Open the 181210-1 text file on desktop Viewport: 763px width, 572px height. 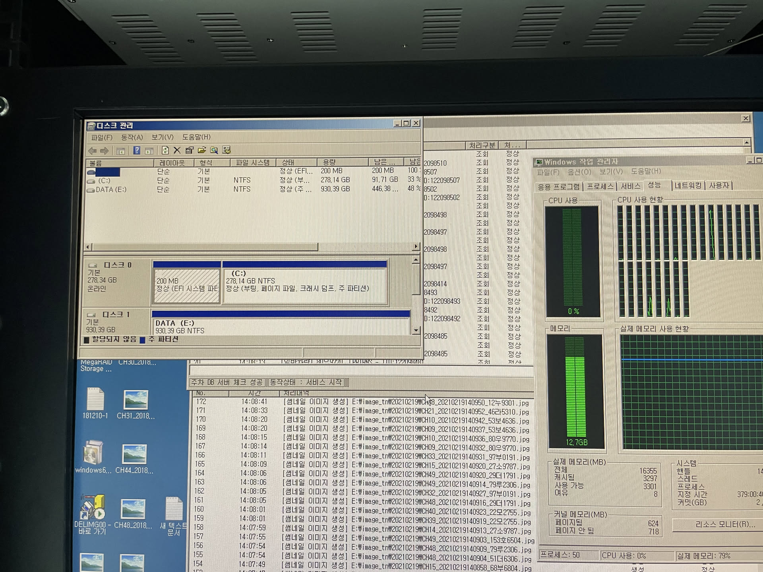tap(95, 399)
